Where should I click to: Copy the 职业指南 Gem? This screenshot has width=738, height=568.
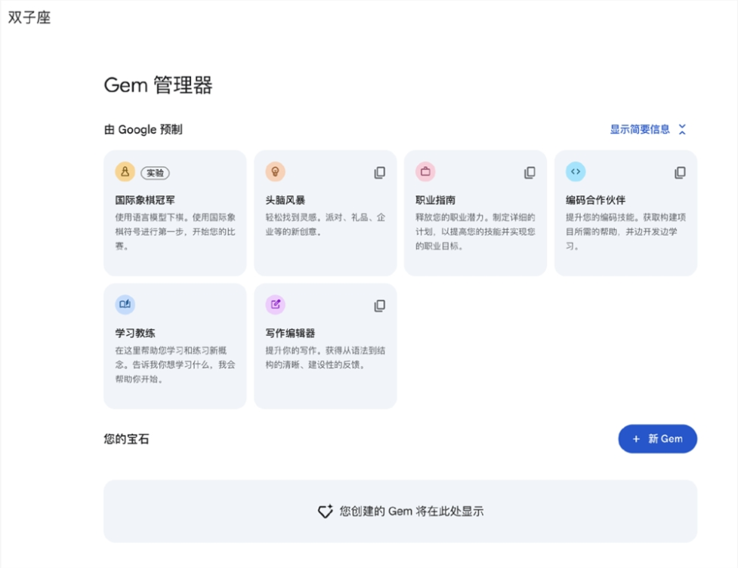(x=530, y=172)
